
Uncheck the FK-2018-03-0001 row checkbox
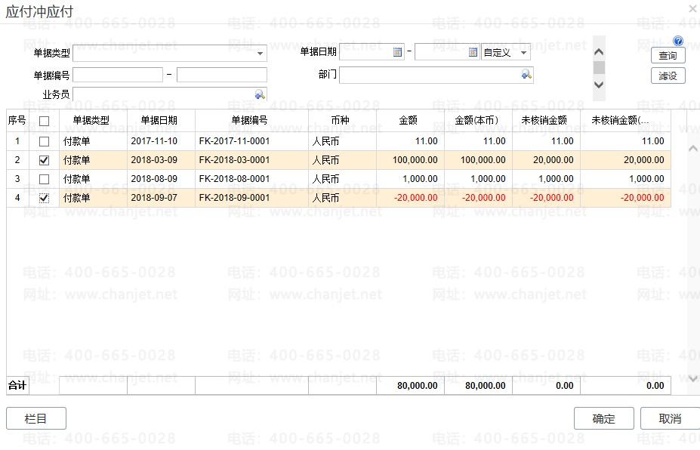(x=45, y=160)
